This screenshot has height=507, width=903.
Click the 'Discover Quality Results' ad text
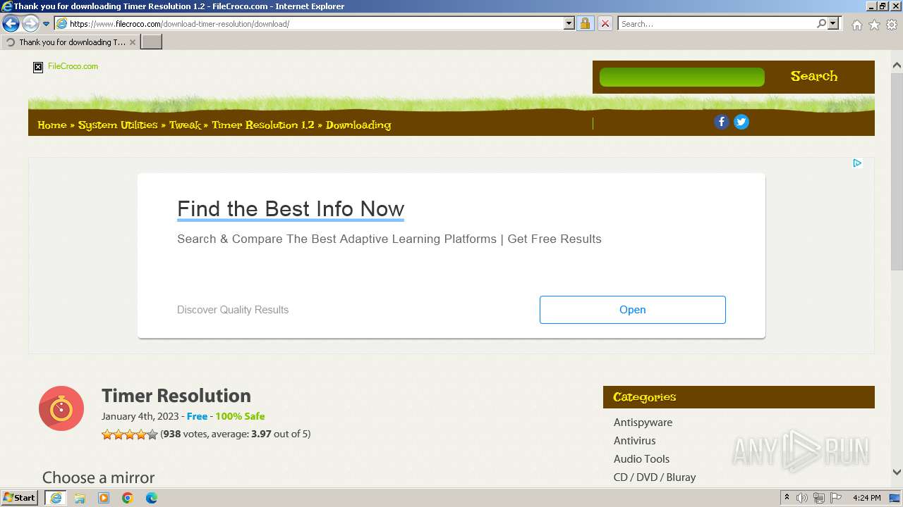(233, 310)
